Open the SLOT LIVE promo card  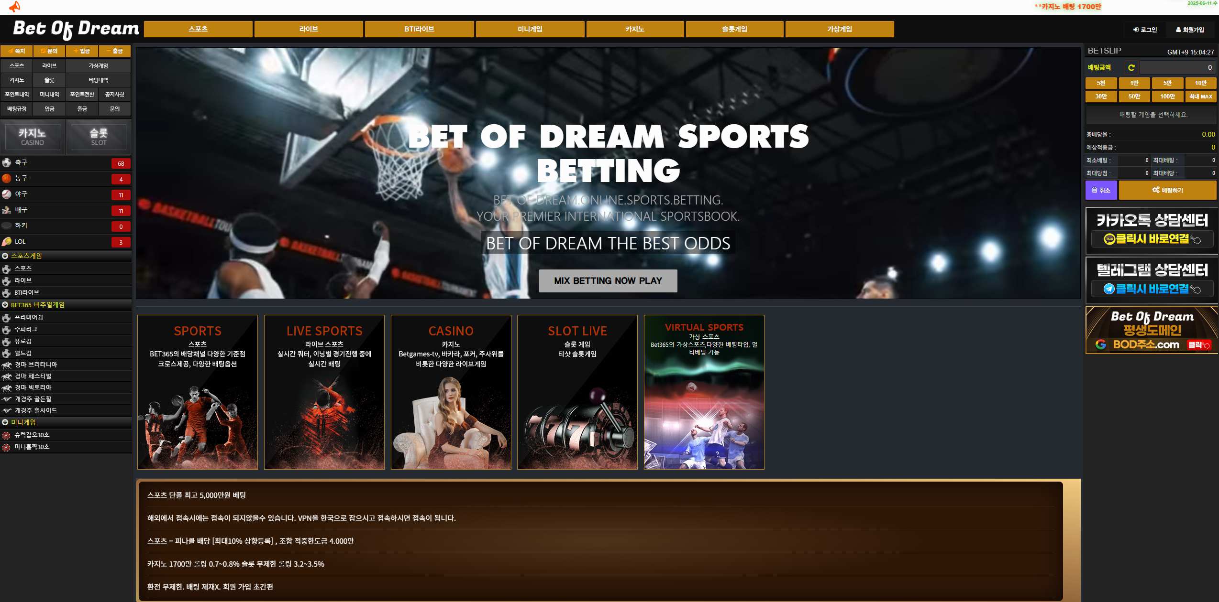(577, 392)
